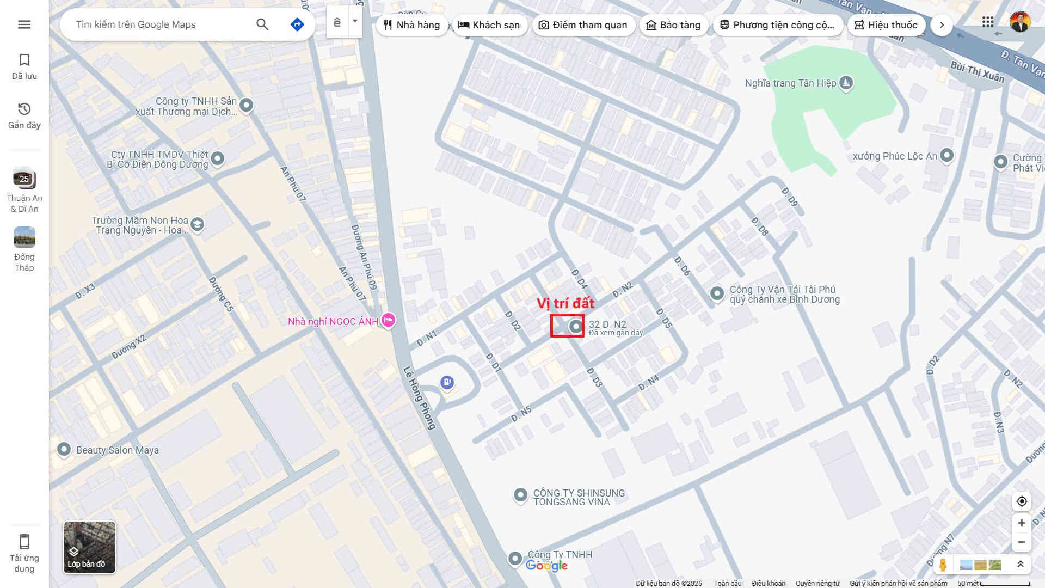The width and height of the screenshot is (1045, 588).
Task: Open the hamburger main menu
Action: pyautogui.click(x=24, y=24)
